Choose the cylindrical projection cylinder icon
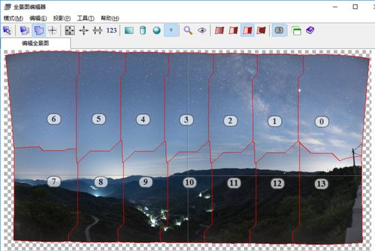 coord(142,31)
